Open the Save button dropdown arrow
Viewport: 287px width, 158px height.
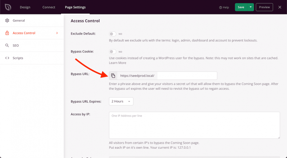250,7
